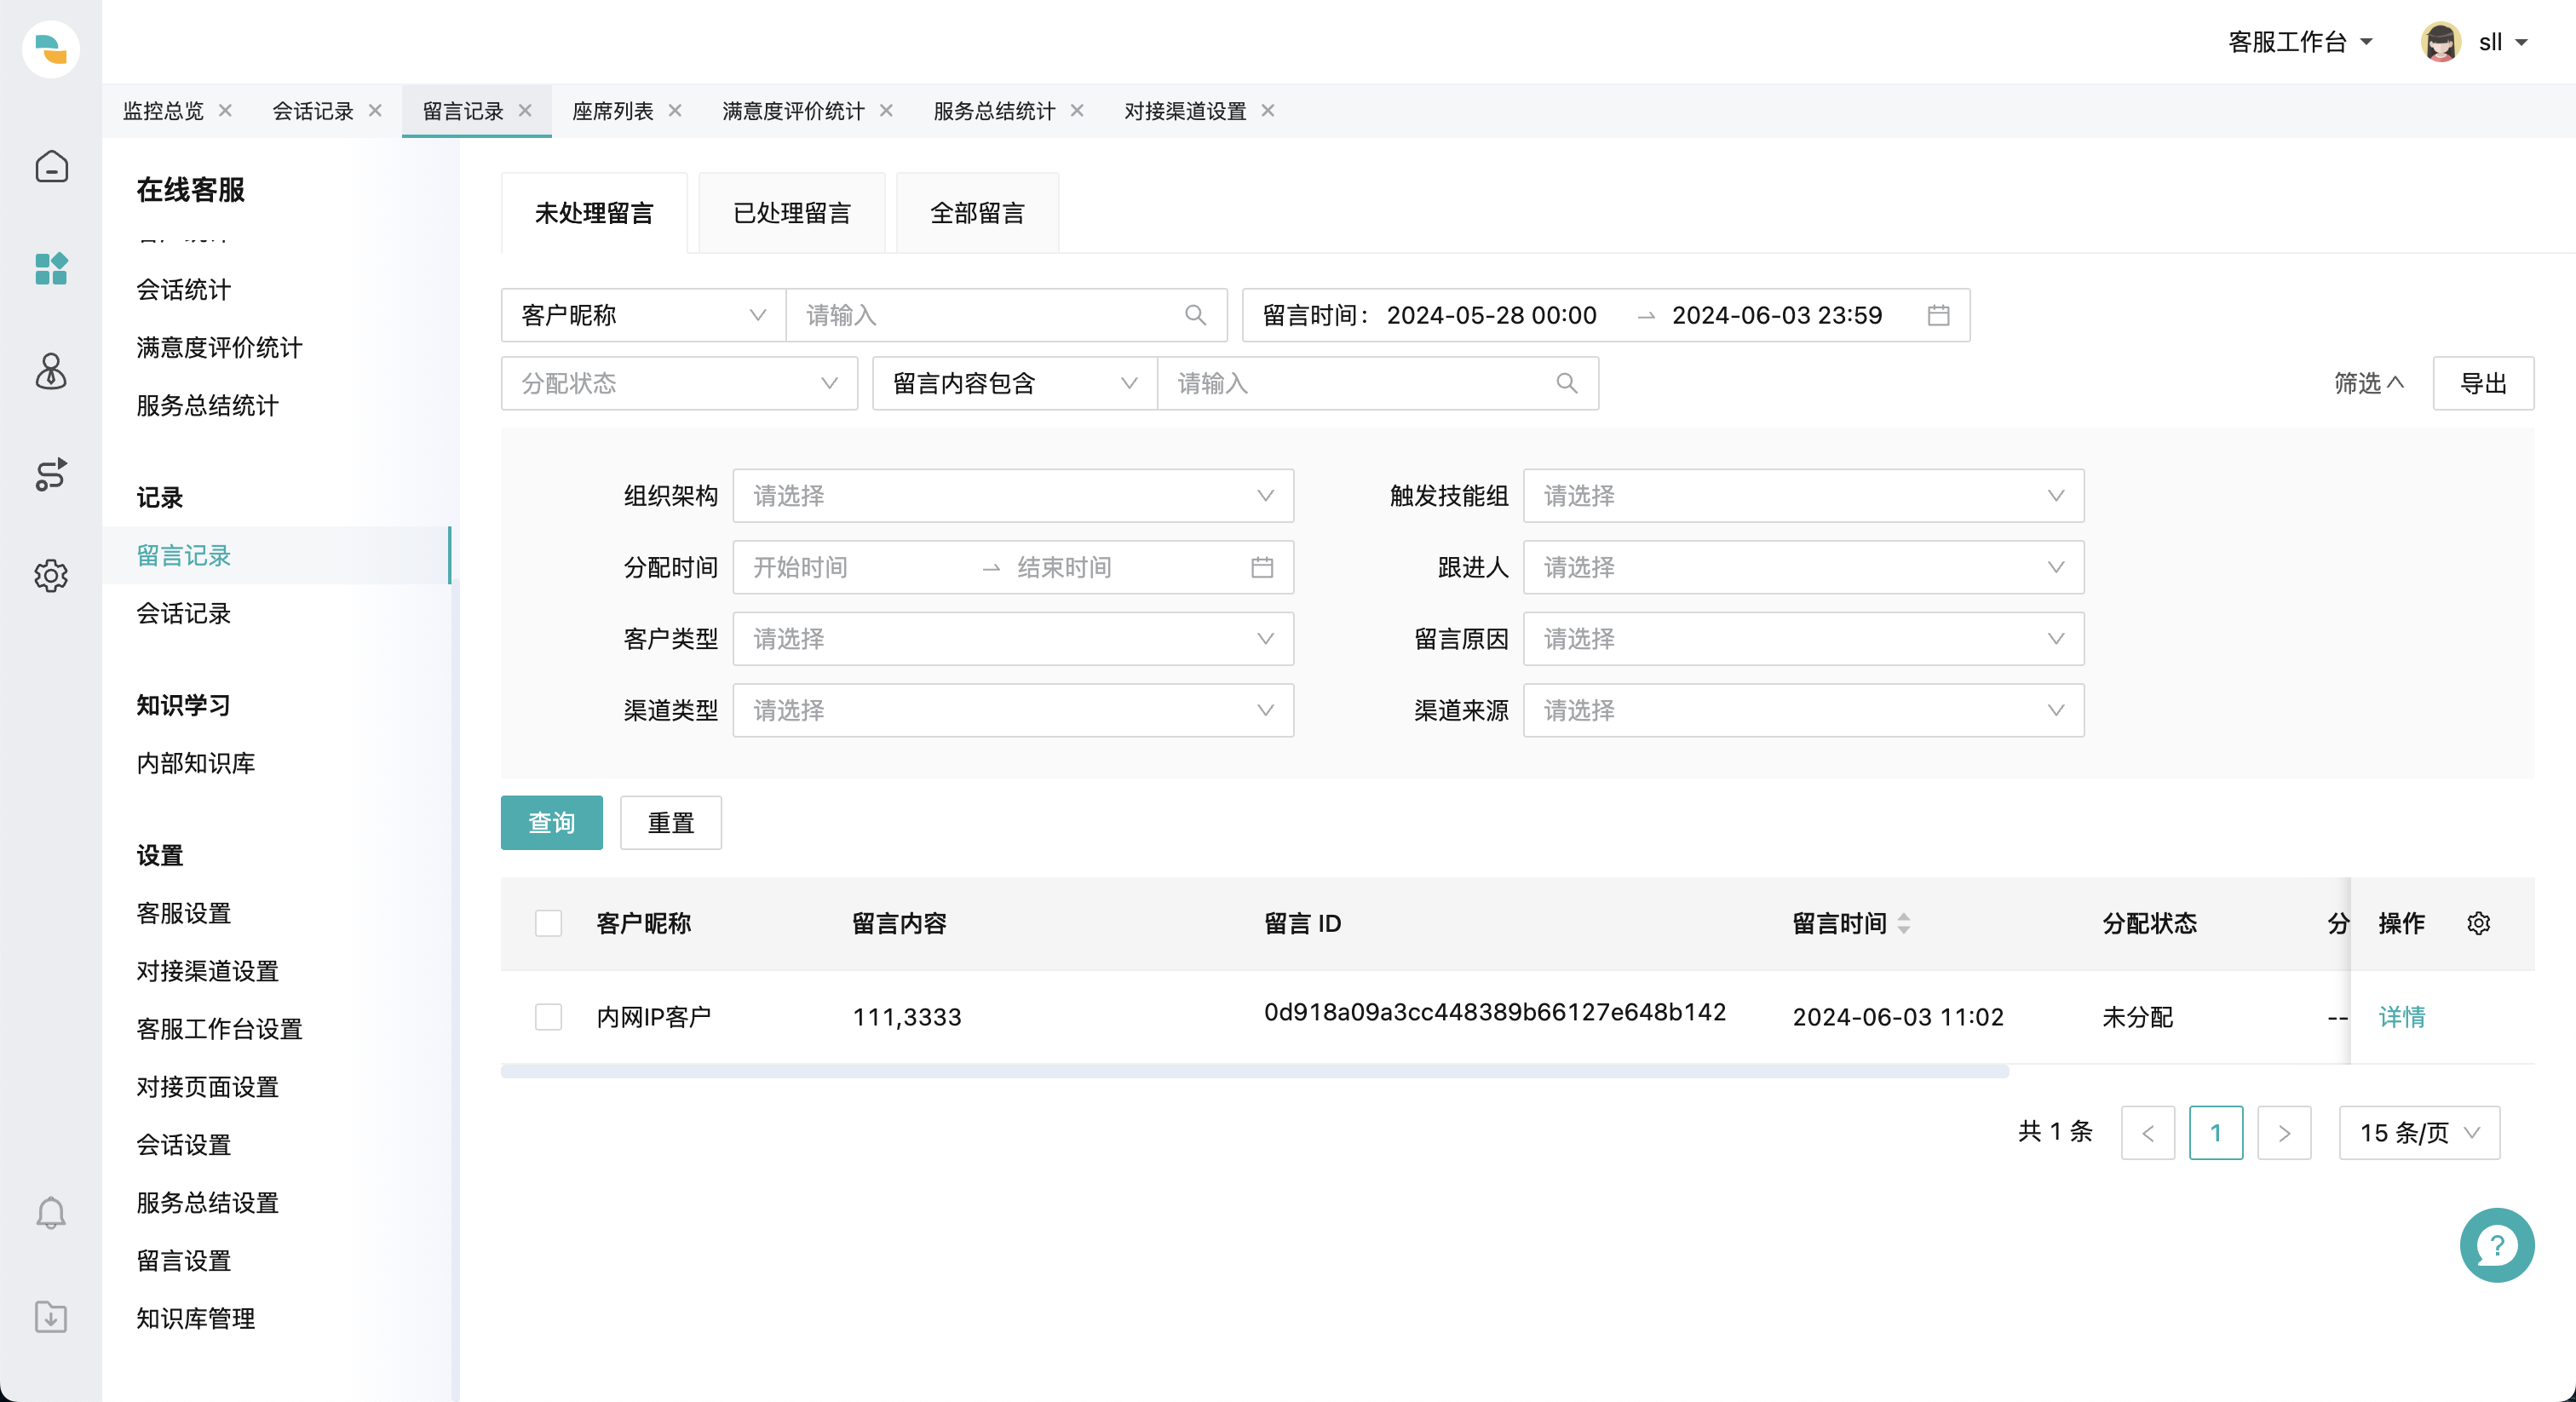Open 详情 link for 内网IP客户
This screenshot has width=2576, height=1402.
click(x=2401, y=1017)
